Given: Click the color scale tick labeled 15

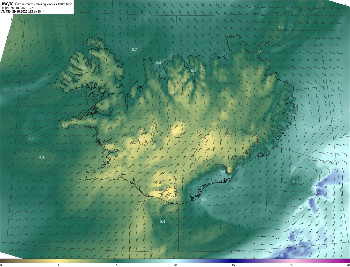Looking at the screenshot, I should pyautogui.click(x=233, y=265).
